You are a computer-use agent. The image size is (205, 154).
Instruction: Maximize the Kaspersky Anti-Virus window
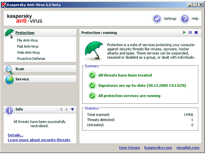[195, 5]
